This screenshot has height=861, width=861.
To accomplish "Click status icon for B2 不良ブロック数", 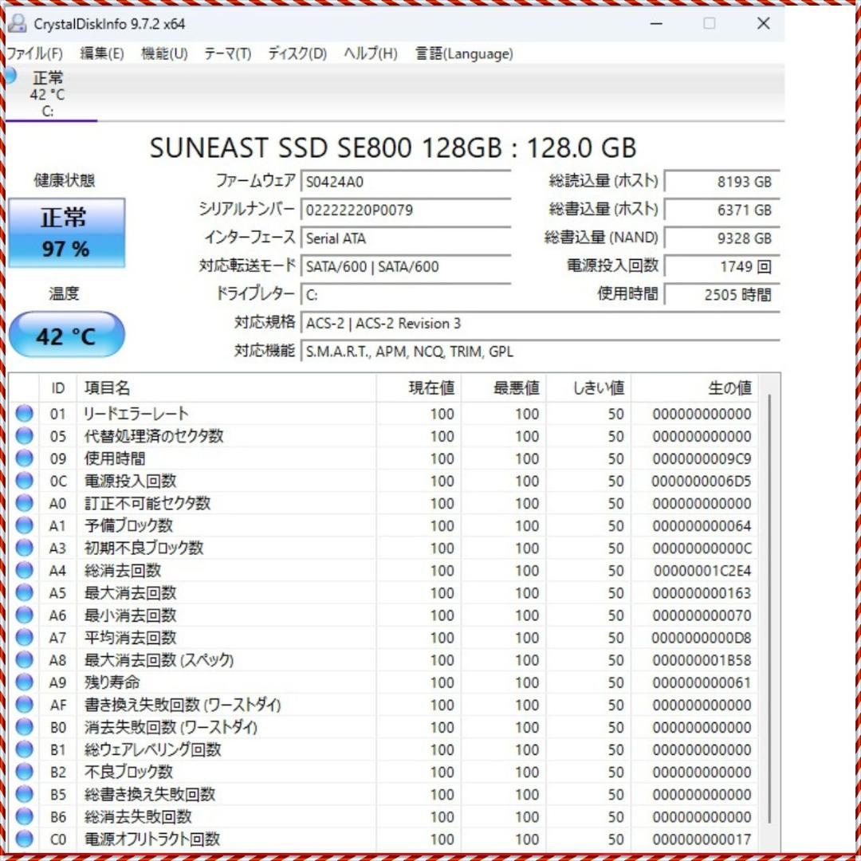I will (24, 772).
